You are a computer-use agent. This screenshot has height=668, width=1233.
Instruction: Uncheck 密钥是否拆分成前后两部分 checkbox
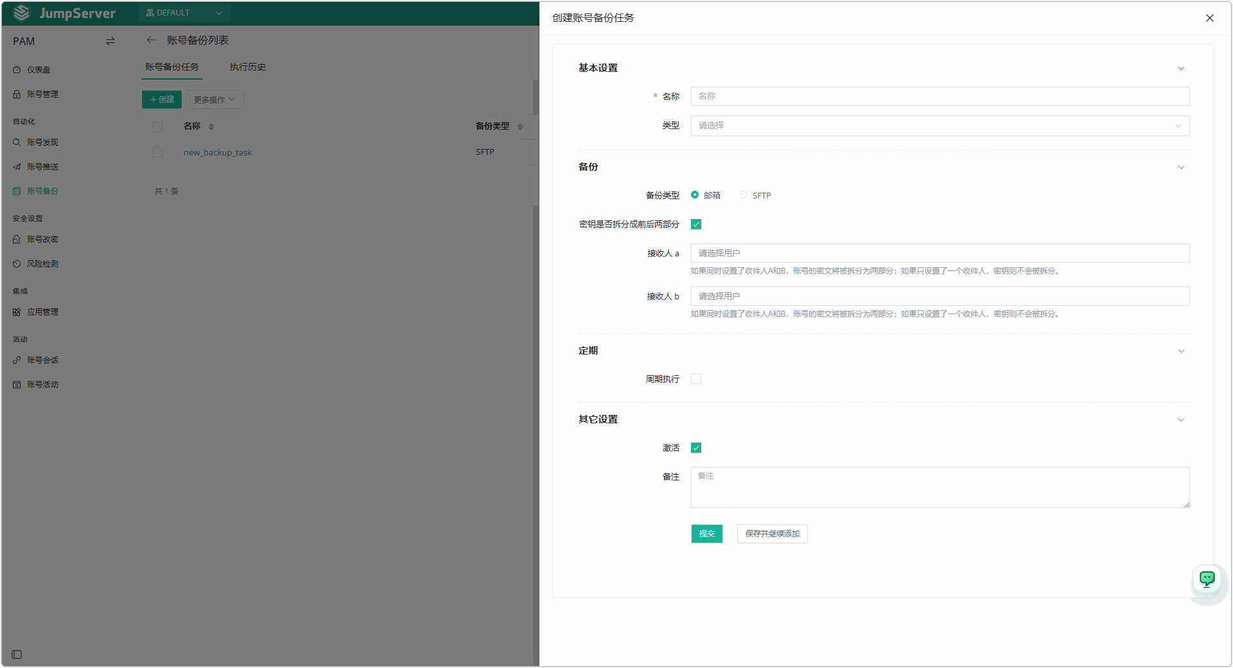[696, 224]
